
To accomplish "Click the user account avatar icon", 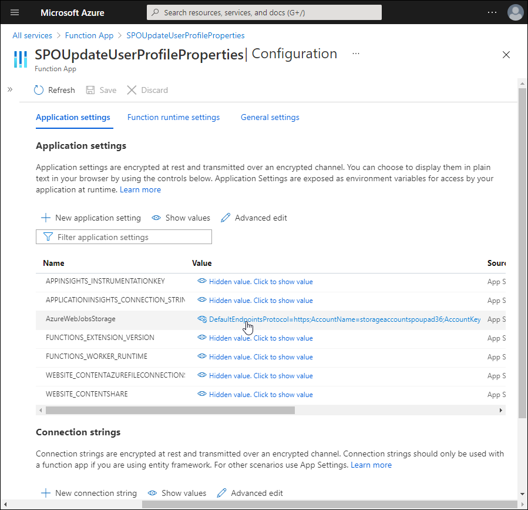I will tap(515, 12).
